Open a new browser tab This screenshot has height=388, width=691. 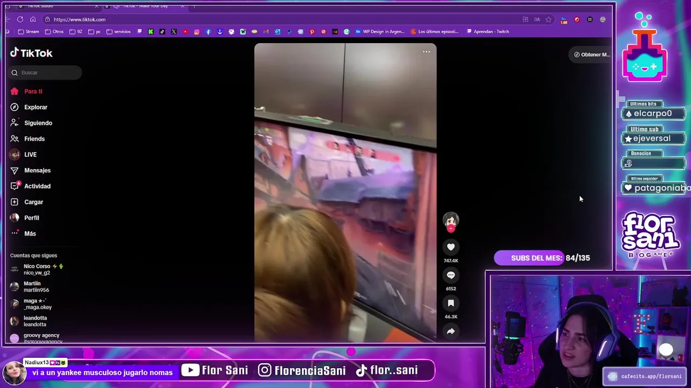click(194, 6)
